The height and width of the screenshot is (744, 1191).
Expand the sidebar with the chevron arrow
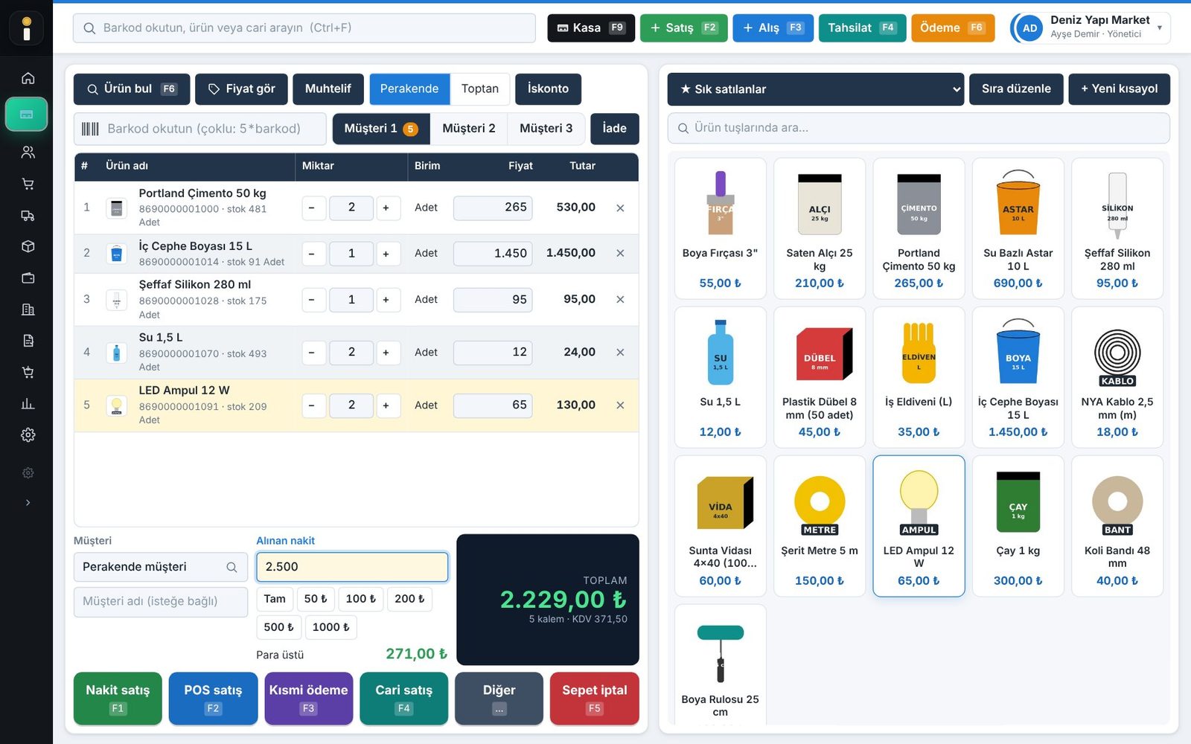pos(28,503)
